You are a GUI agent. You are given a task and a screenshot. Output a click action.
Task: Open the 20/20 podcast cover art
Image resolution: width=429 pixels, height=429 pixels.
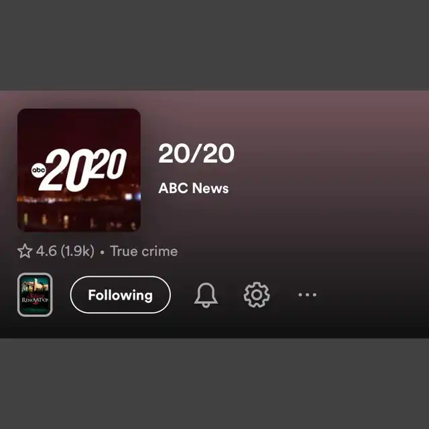pyautogui.click(x=79, y=170)
